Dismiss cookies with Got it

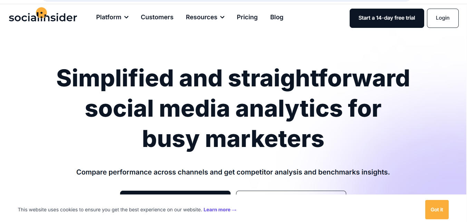437,210
